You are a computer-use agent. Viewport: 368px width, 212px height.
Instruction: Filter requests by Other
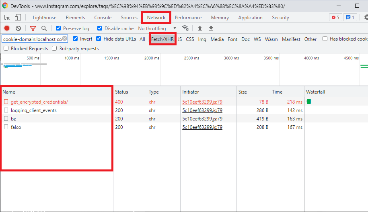[310, 39]
